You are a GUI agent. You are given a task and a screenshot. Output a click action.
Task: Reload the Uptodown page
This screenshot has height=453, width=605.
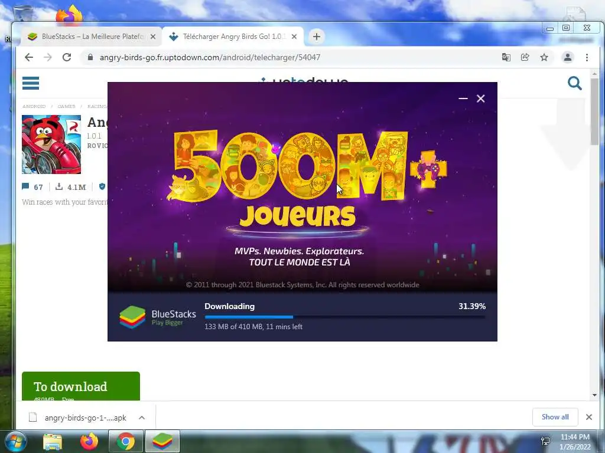(x=67, y=57)
